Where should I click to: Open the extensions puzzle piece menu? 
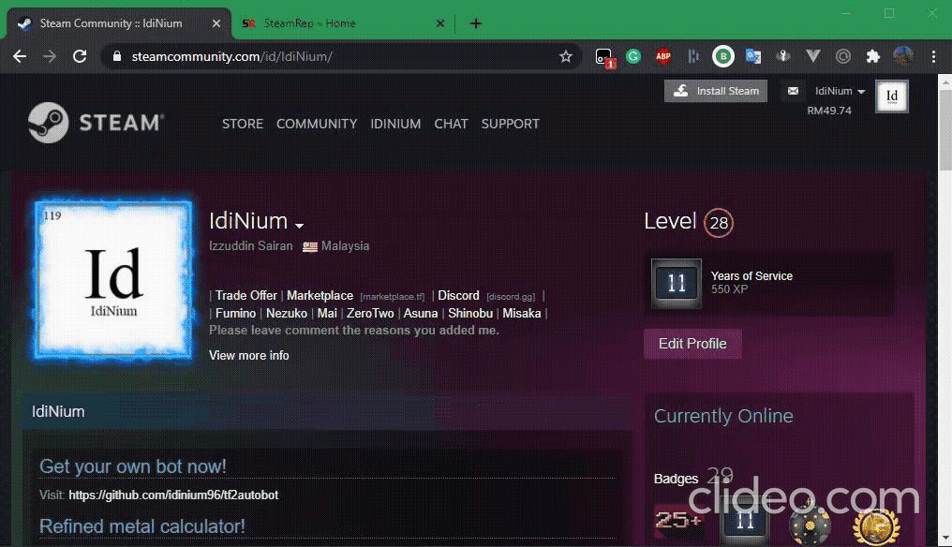pos(872,56)
